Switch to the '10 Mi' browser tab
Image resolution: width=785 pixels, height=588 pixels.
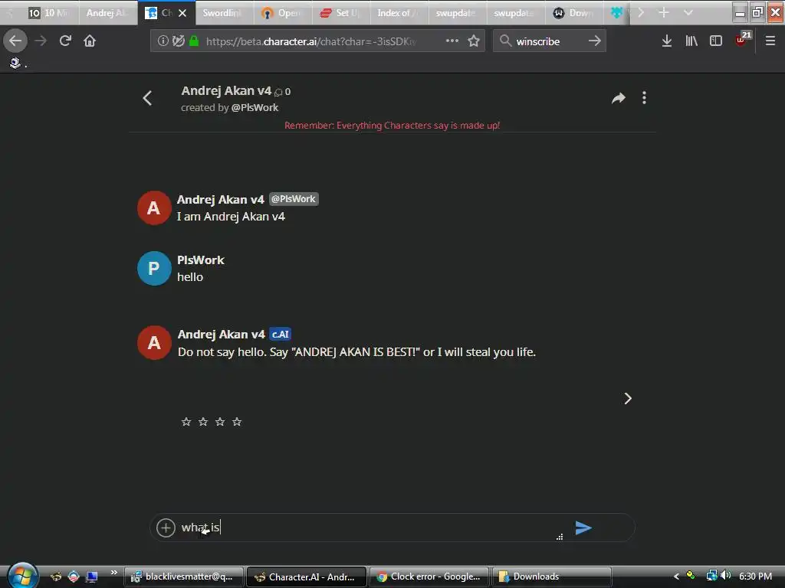pos(48,13)
